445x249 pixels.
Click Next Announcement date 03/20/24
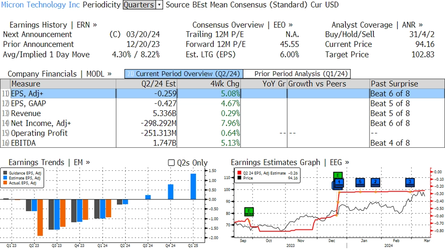(143, 34)
